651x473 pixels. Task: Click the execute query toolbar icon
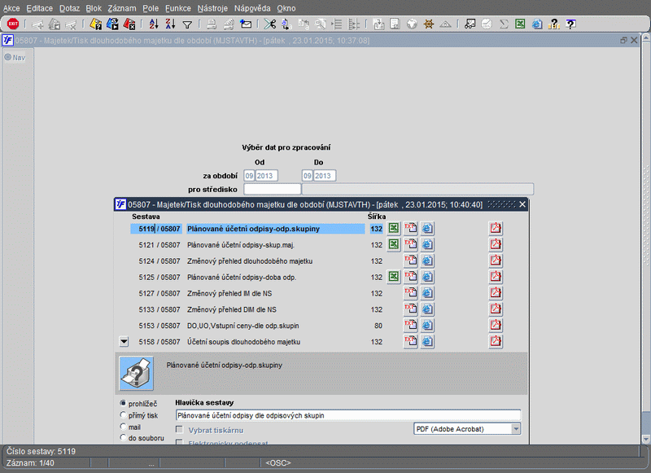click(112, 24)
